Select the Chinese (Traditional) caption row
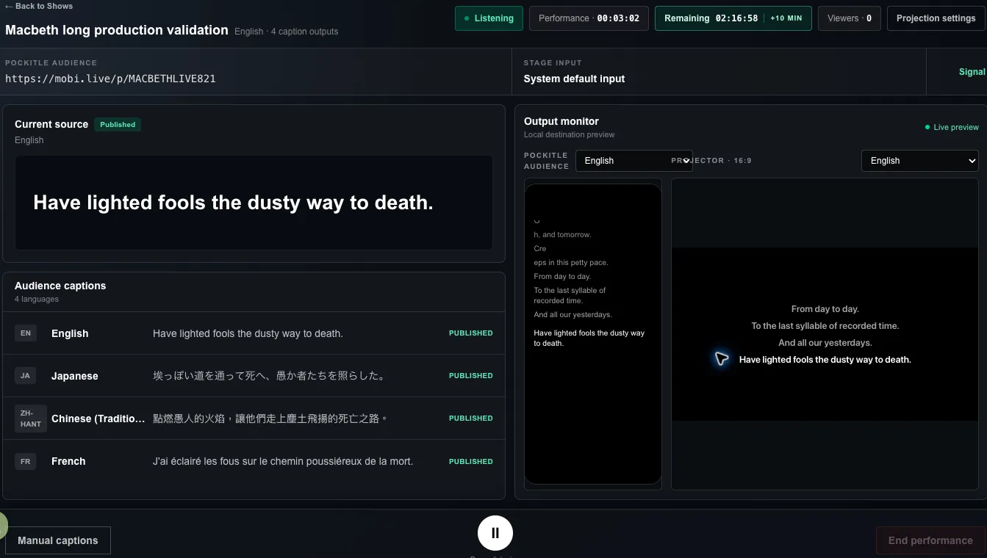987x558 pixels. click(254, 418)
